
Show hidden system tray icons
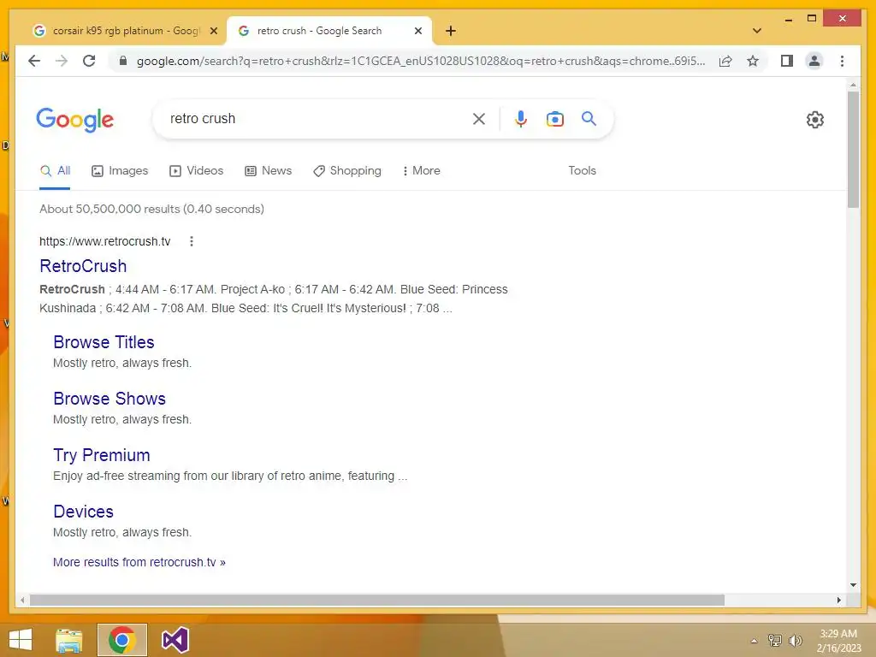pyautogui.click(x=754, y=641)
